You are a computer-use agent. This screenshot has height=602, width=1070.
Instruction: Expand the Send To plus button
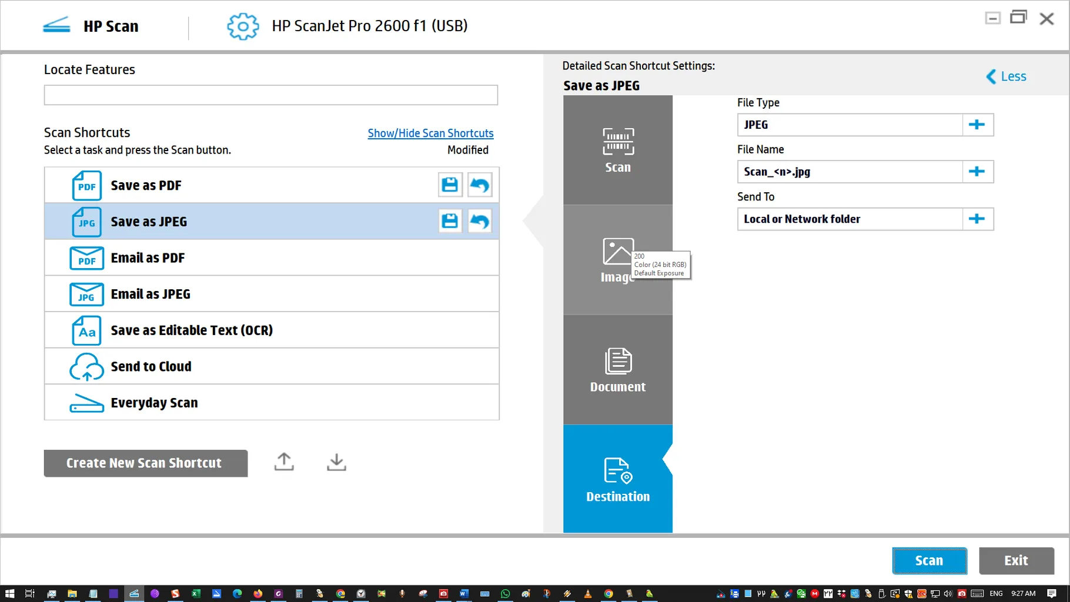(x=977, y=219)
